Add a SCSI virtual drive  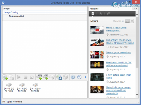click(x=46, y=77)
